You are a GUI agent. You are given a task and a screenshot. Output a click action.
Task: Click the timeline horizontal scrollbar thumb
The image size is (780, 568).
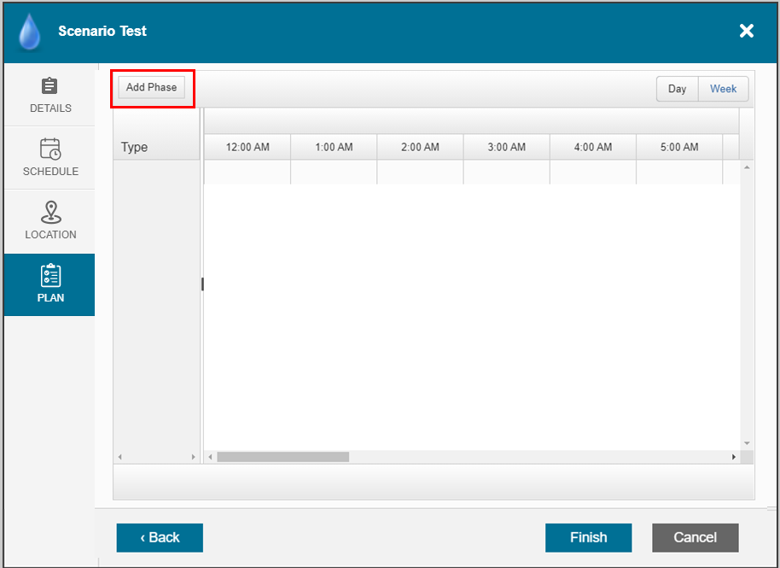coord(282,457)
